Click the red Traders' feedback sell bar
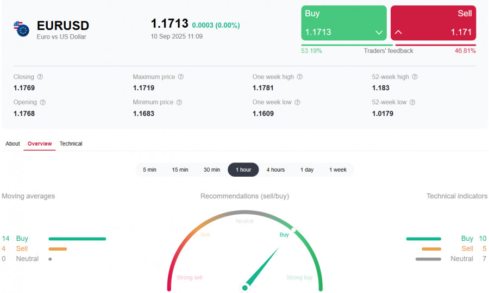 click(x=436, y=45)
